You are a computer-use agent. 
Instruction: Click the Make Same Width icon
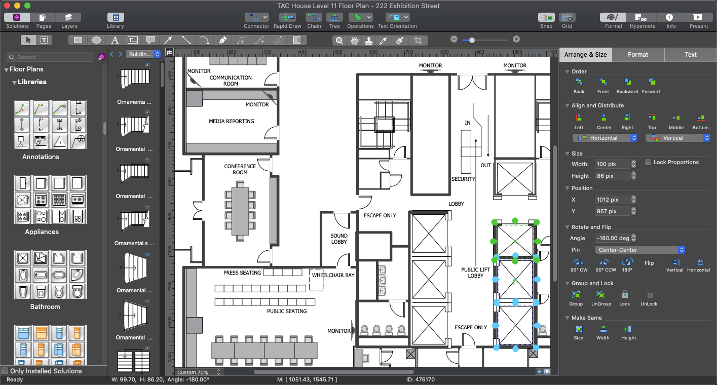tap(602, 329)
